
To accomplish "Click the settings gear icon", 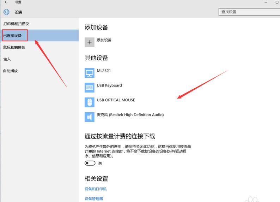I will point(6,12).
